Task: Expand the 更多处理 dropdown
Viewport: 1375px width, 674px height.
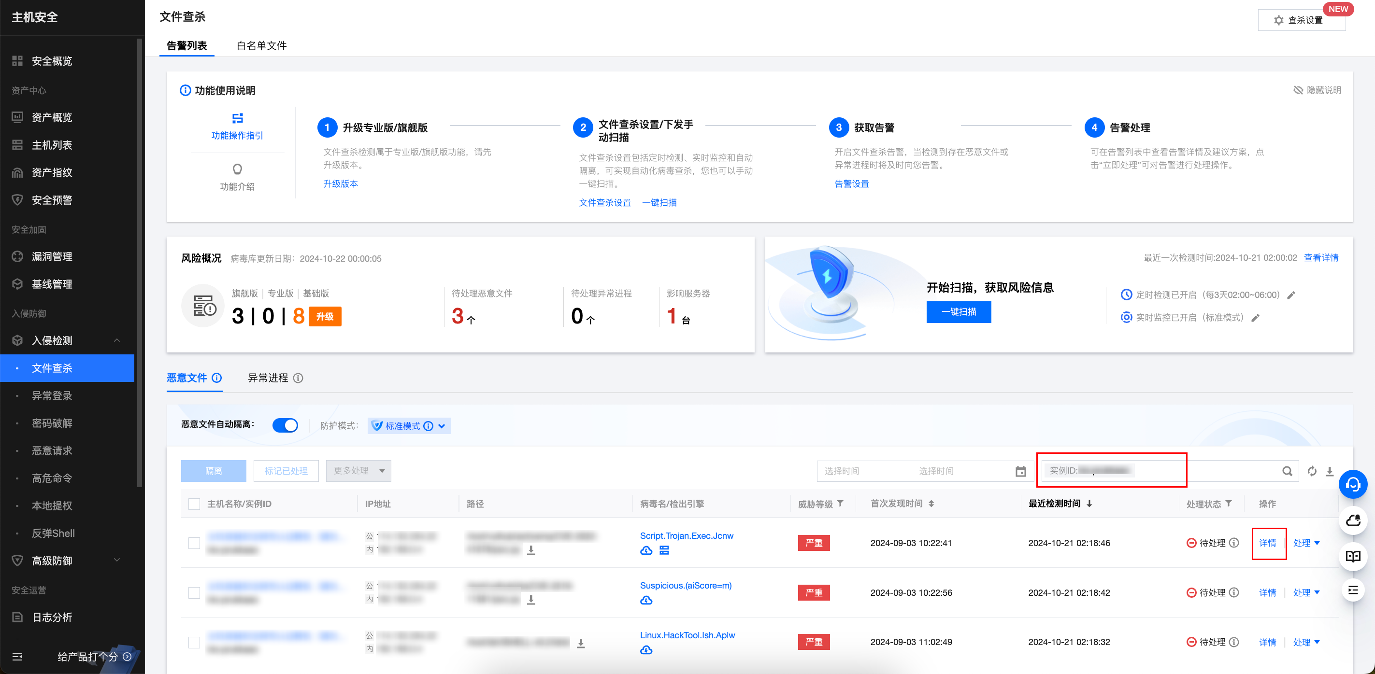Action: [358, 471]
